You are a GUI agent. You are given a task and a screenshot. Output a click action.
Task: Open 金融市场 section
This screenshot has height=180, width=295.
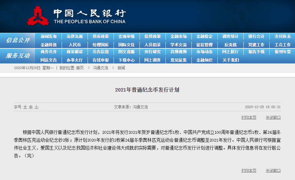click(x=178, y=37)
